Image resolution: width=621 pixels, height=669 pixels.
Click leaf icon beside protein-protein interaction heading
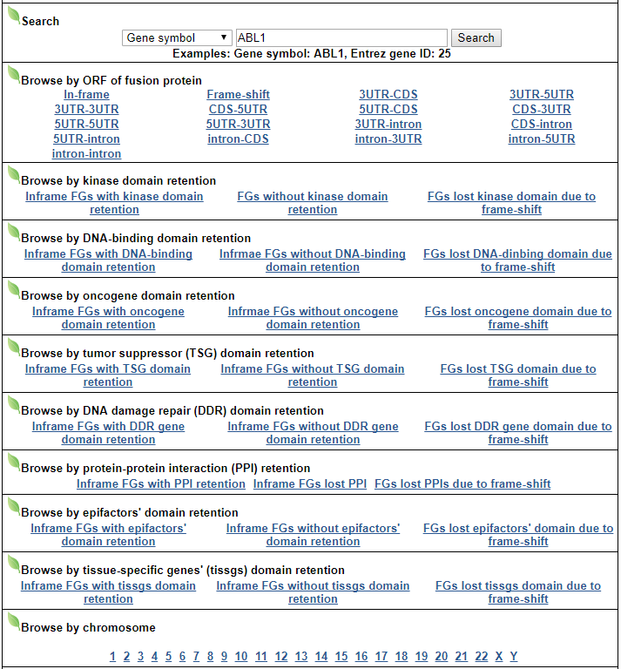click(13, 463)
